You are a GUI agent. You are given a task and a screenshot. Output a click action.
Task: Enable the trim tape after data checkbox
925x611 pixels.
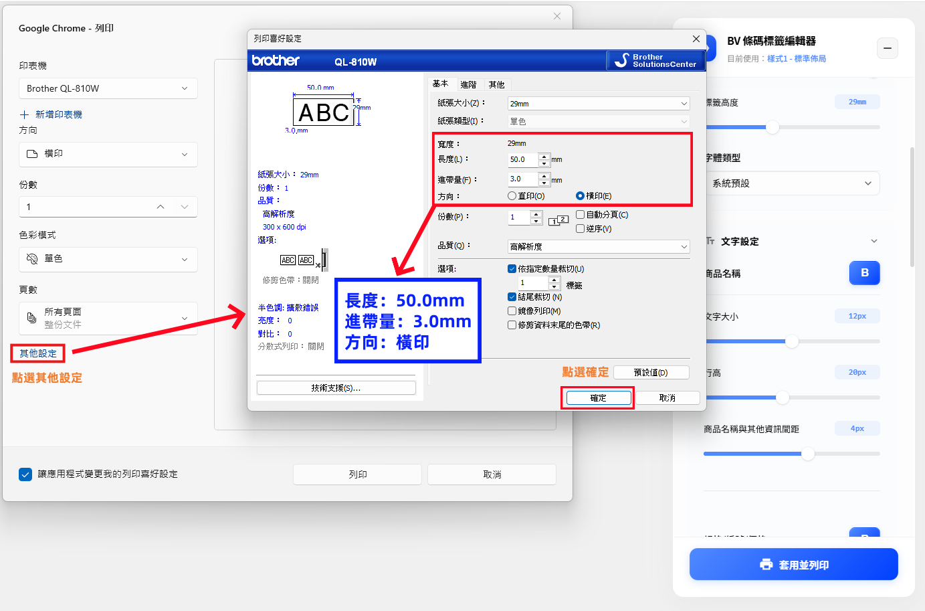pyautogui.click(x=512, y=325)
